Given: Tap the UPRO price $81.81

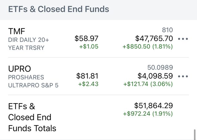Looking at the screenshot, I should tap(87, 76).
